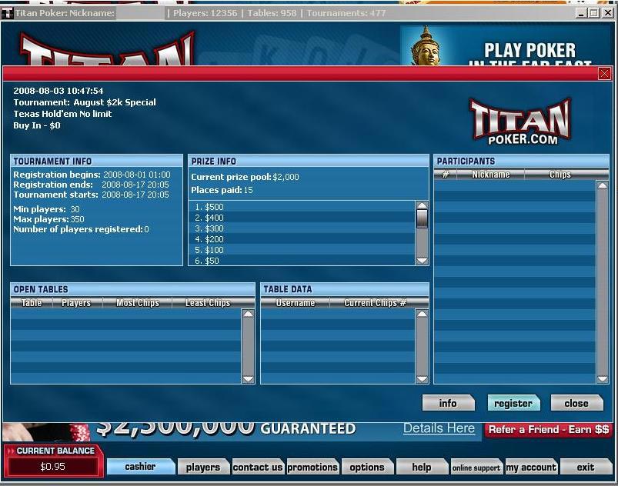Follow the Details Here link
618x486 pixels.
pos(439,428)
